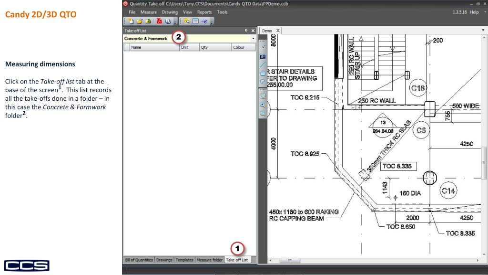Click the 'C6' column marker on drawing
The height and width of the screenshot is (275, 488).
(x=421, y=130)
